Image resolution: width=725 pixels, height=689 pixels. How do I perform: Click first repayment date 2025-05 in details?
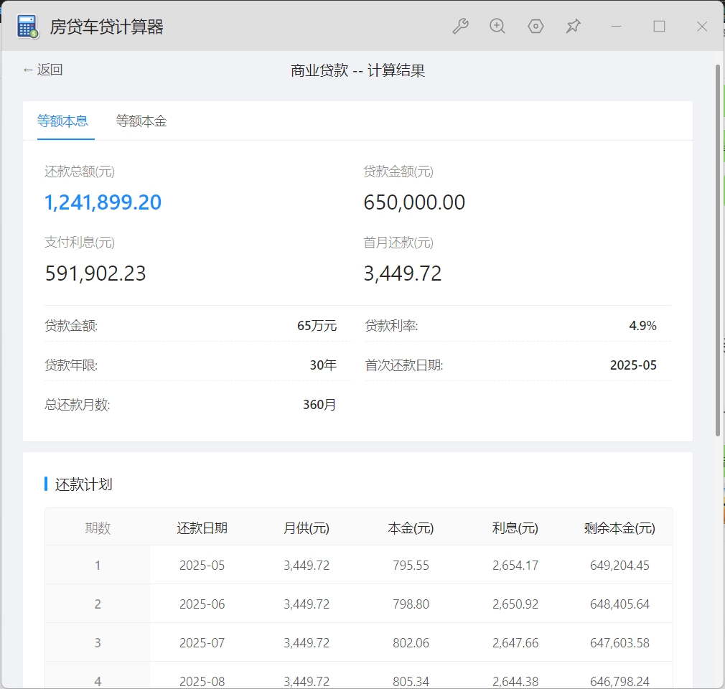tap(633, 365)
